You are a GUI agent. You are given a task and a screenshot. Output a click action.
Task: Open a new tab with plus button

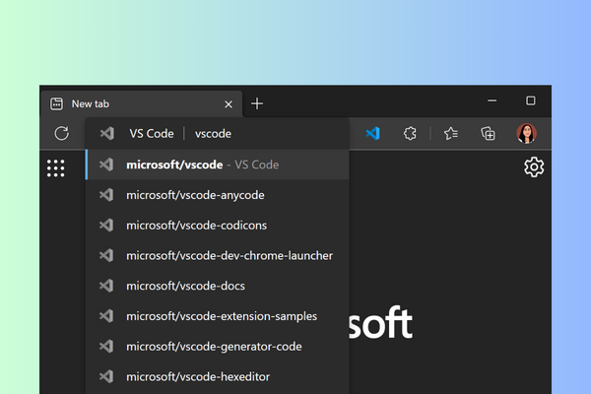(x=257, y=103)
